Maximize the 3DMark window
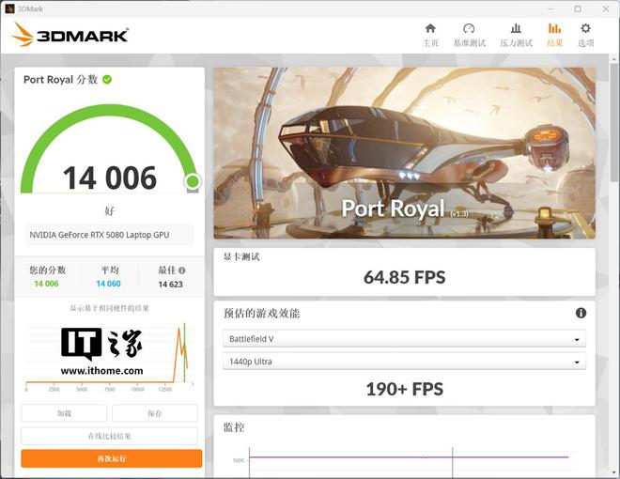The image size is (620, 479). (x=578, y=8)
